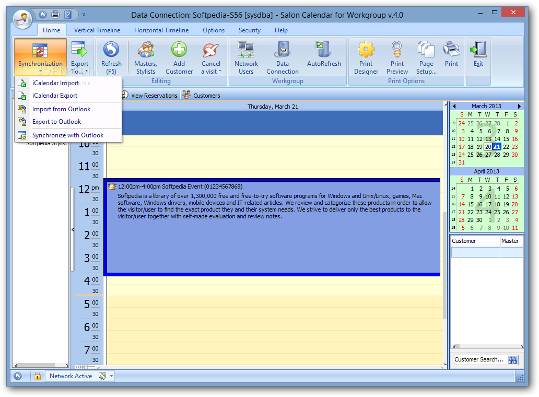Click the Thursday, March 21 day header
Image resolution: width=539 pixels, height=397 pixels.
tap(273, 107)
